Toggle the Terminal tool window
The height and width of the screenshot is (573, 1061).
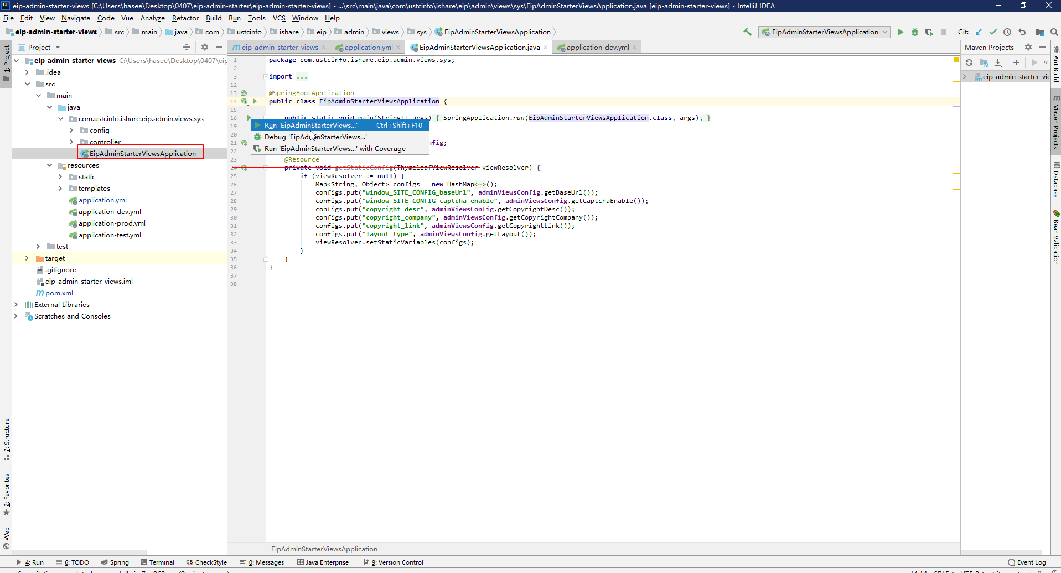coord(157,562)
